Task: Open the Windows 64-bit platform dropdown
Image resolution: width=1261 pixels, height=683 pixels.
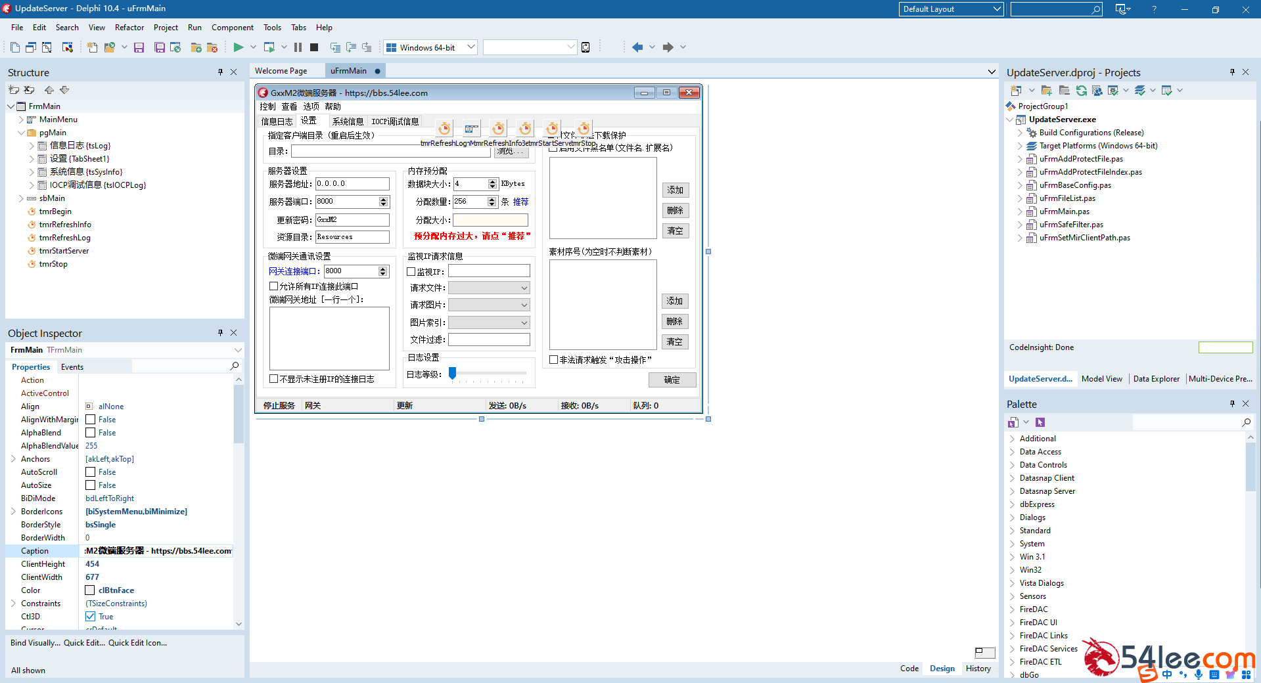Action: [471, 47]
